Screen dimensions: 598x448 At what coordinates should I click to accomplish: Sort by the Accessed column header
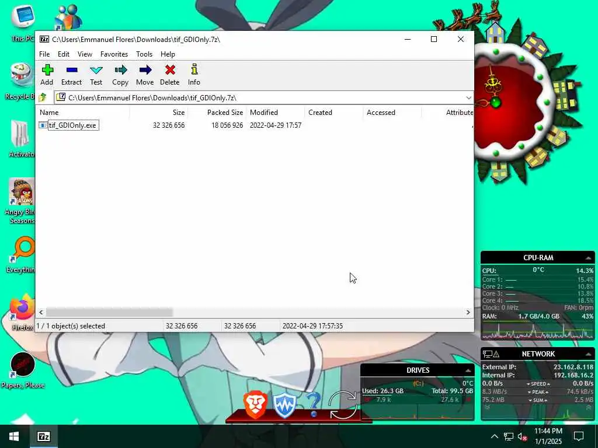coord(392,113)
